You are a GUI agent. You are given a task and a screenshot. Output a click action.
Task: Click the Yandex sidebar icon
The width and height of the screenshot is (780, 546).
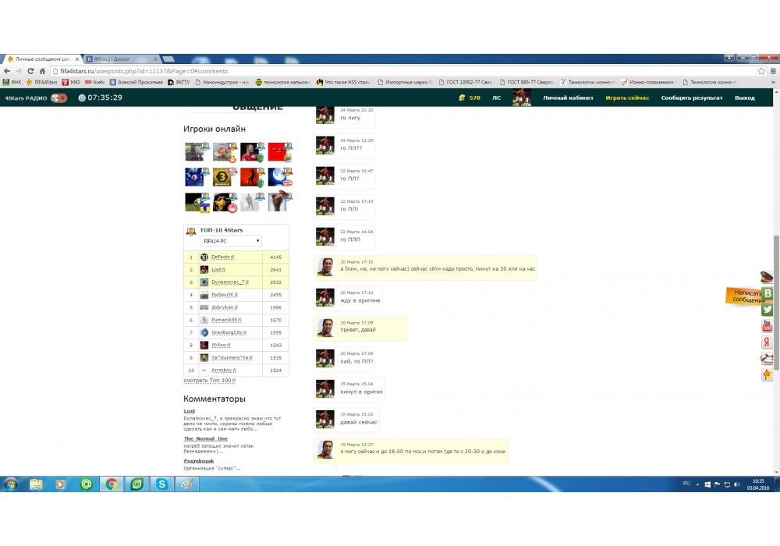768,342
